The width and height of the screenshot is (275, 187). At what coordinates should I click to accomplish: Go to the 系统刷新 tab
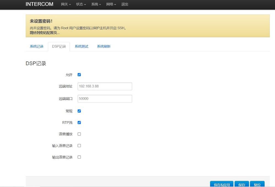click(104, 47)
